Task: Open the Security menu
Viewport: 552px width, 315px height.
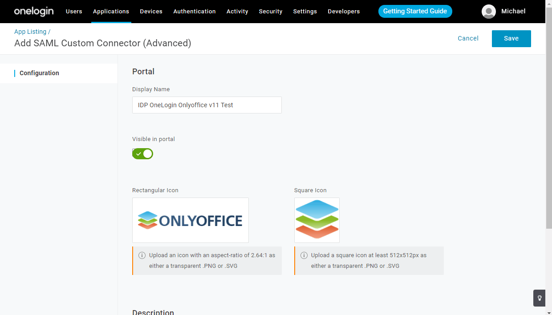Action: pyautogui.click(x=270, y=11)
